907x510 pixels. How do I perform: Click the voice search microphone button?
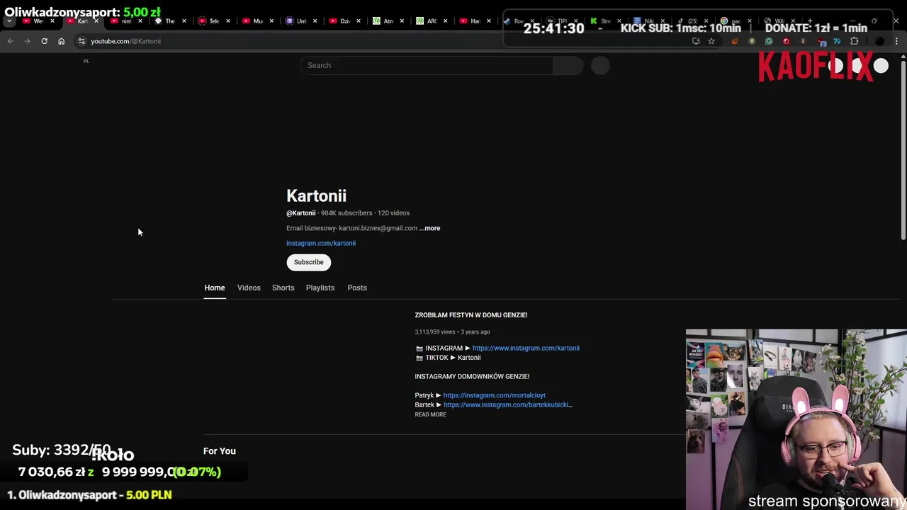coord(600,65)
